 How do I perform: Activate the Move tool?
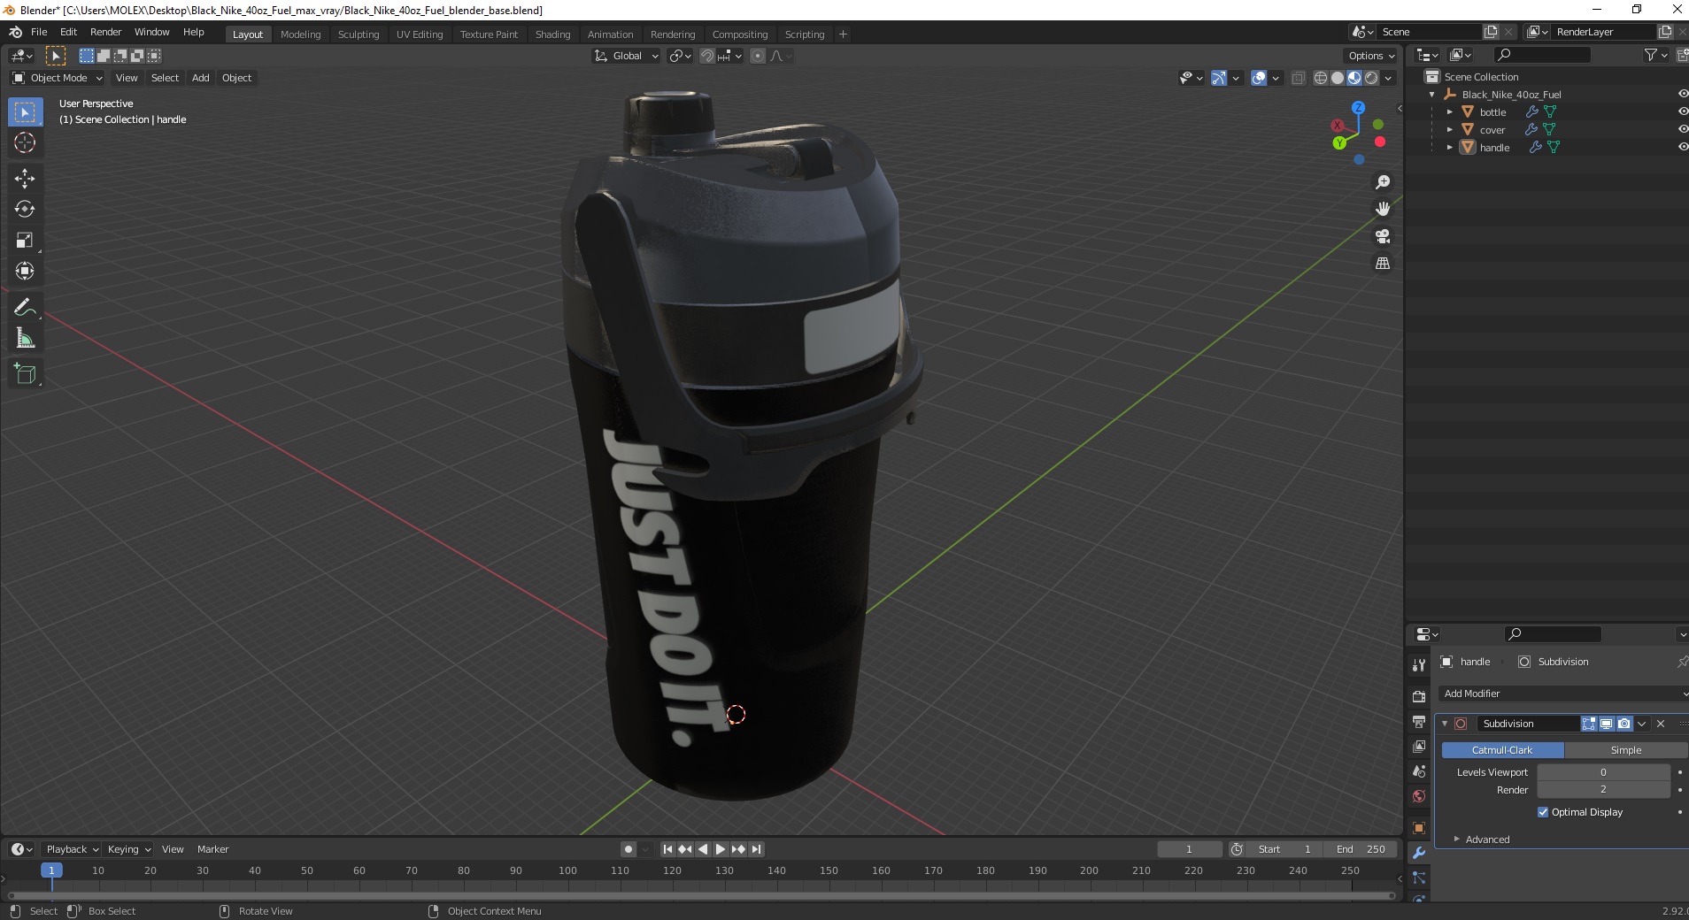click(25, 178)
